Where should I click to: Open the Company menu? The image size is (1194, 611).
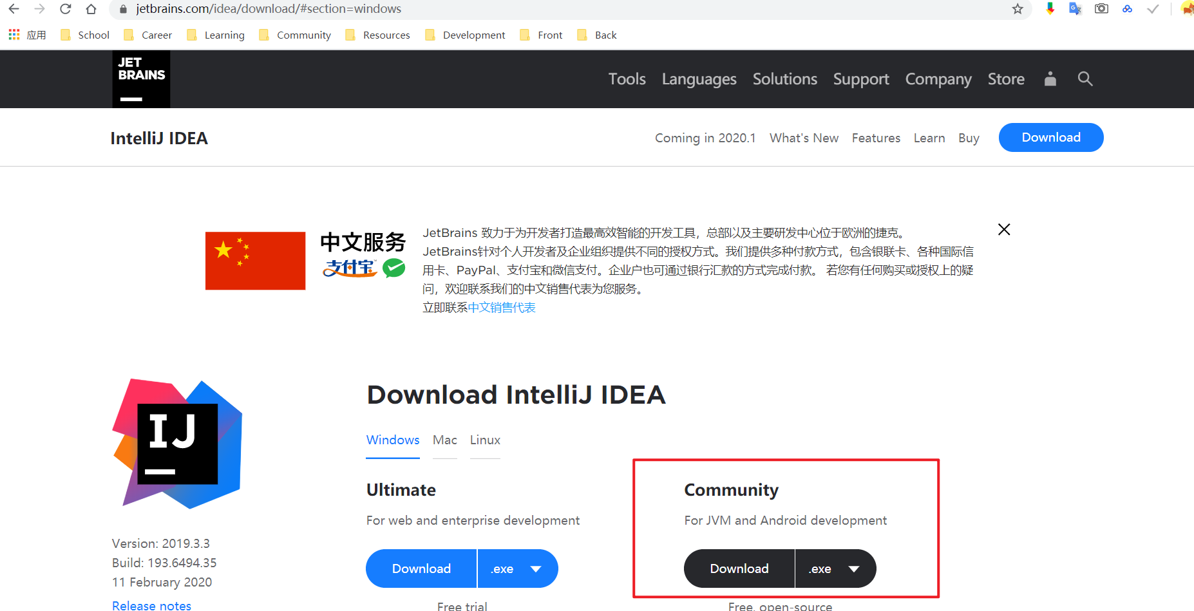coord(938,79)
